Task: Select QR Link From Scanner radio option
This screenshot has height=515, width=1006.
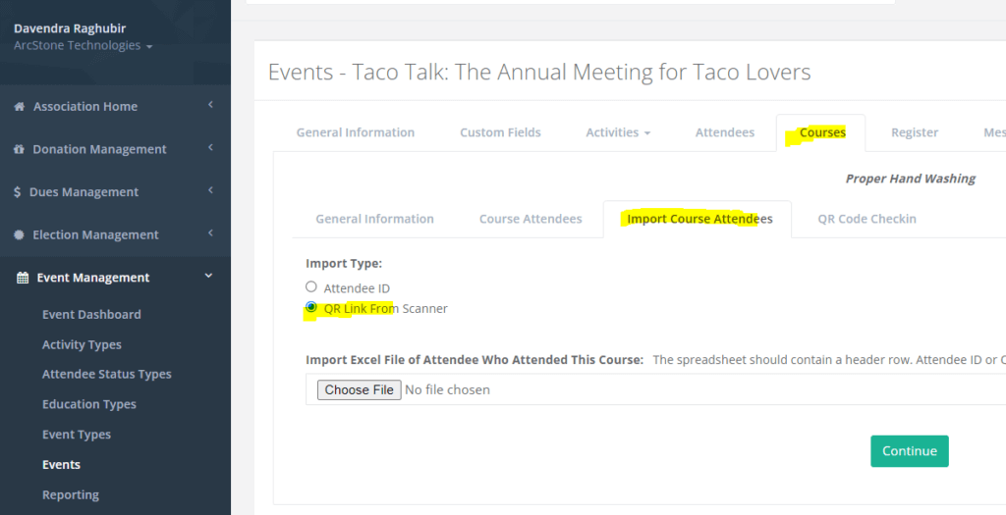Action: (311, 307)
